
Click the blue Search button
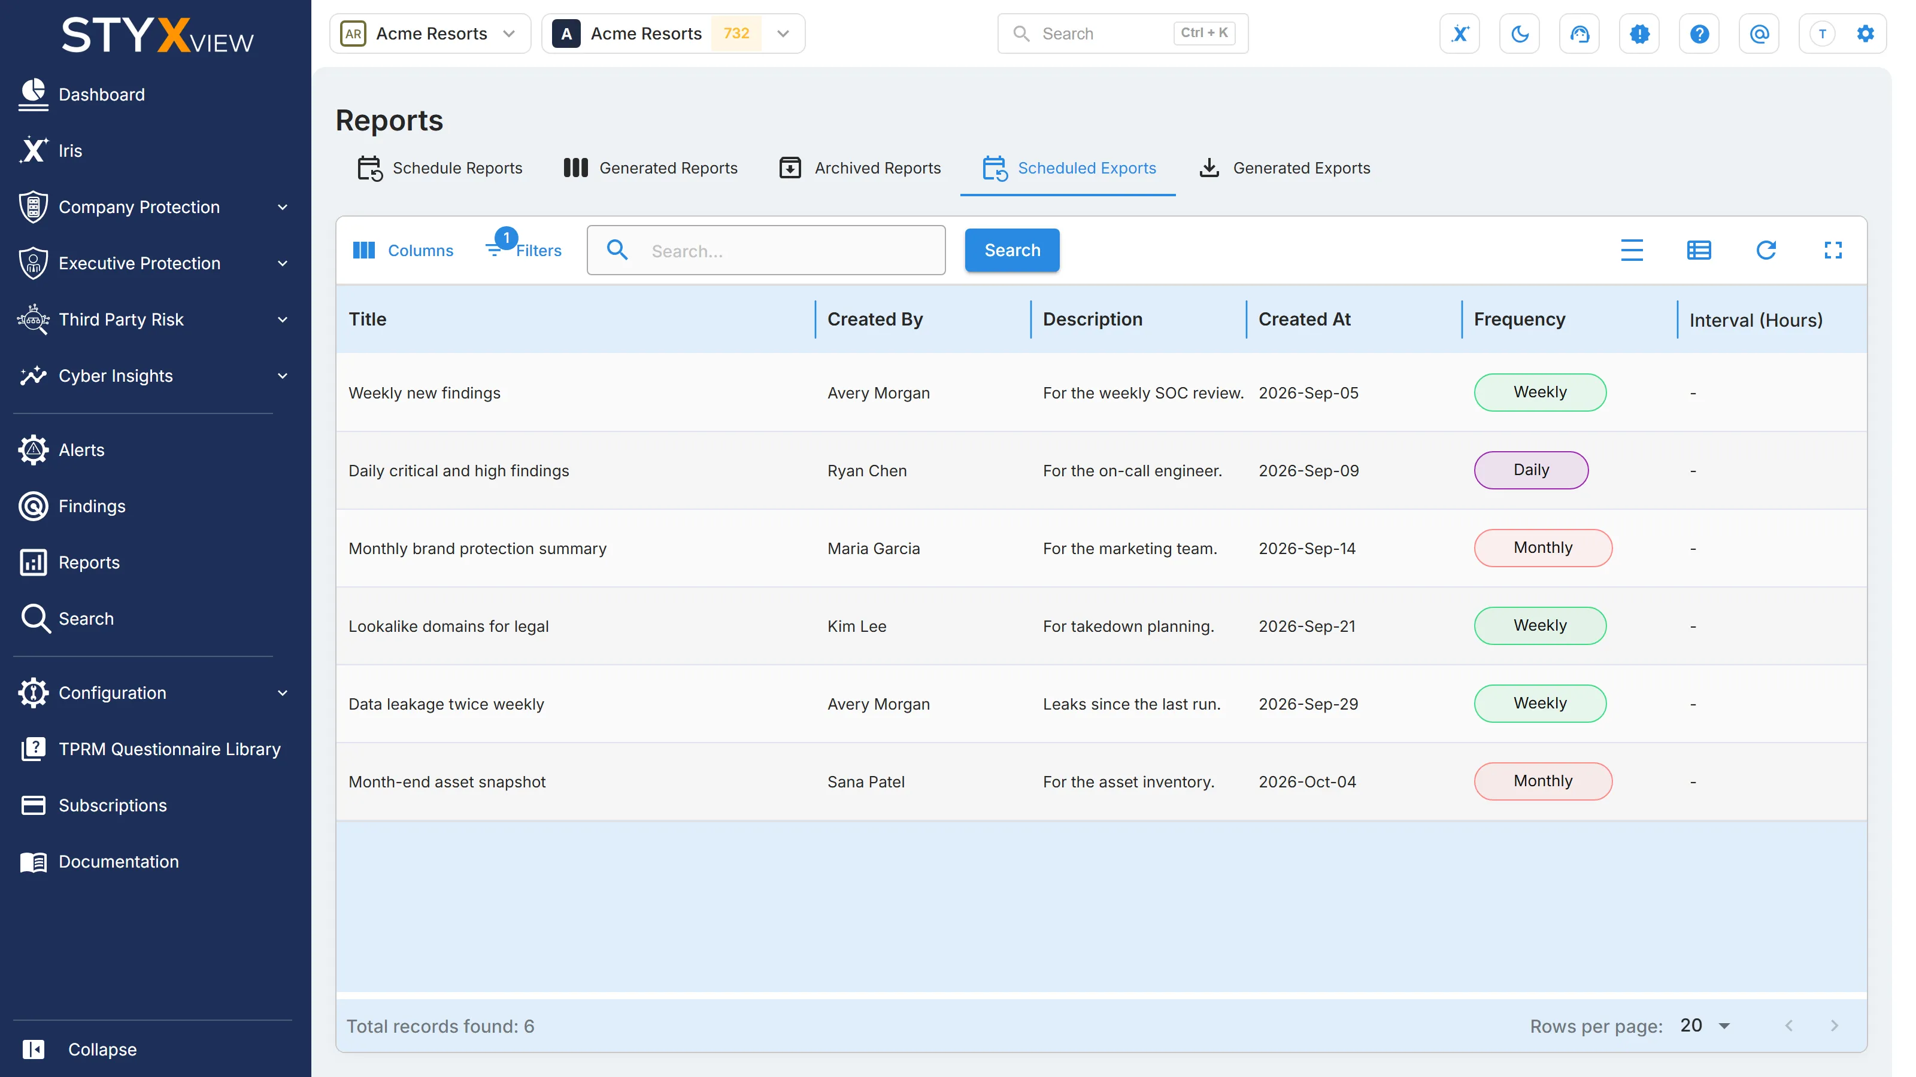coord(1011,251)
